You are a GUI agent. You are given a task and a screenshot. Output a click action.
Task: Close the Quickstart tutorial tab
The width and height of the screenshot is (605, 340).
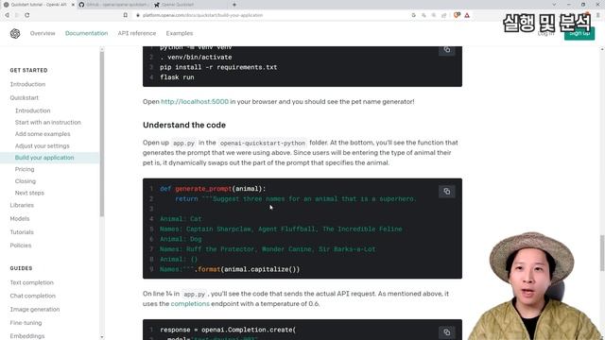pos(73,5)
